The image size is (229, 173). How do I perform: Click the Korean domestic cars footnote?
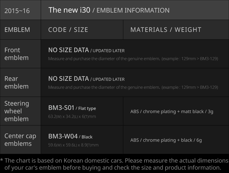point(114,164)
